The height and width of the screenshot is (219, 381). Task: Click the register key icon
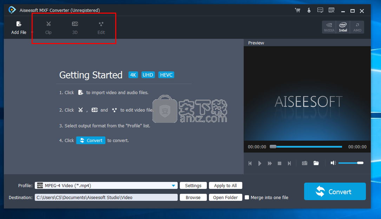(309, 10)
